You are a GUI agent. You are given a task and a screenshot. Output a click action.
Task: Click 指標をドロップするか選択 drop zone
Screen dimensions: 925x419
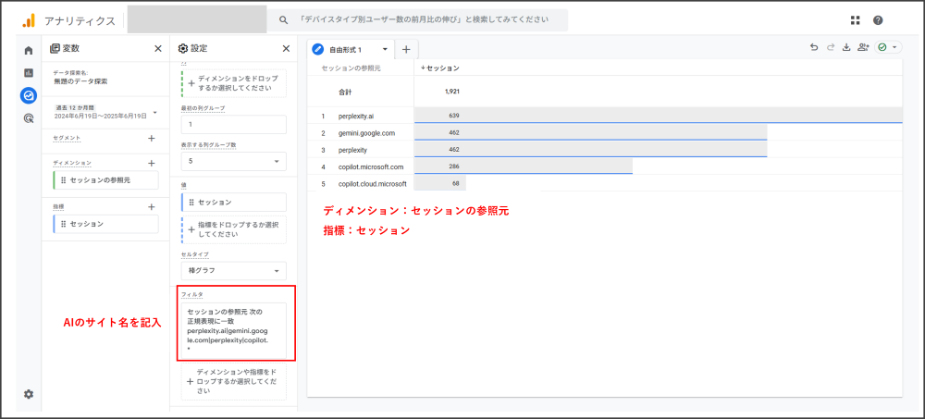[x=234, y=229]
